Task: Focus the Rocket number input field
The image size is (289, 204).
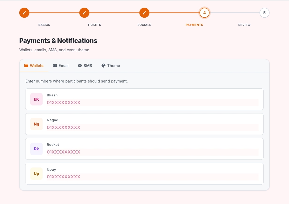Action: pyautogui.click(x=153, y=152)
